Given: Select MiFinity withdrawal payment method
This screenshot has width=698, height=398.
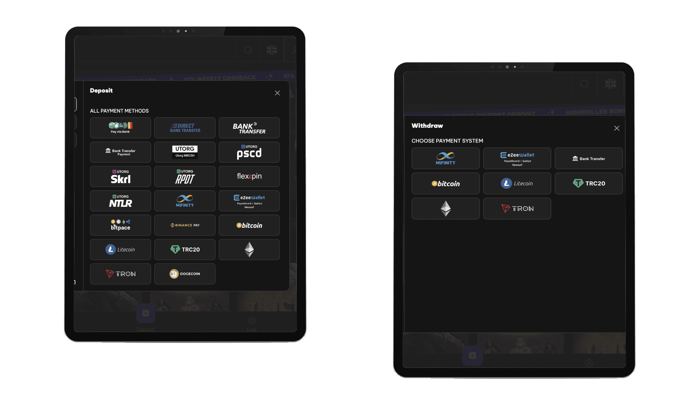Looking at the screenshot, I should click(x=445, y=159).
